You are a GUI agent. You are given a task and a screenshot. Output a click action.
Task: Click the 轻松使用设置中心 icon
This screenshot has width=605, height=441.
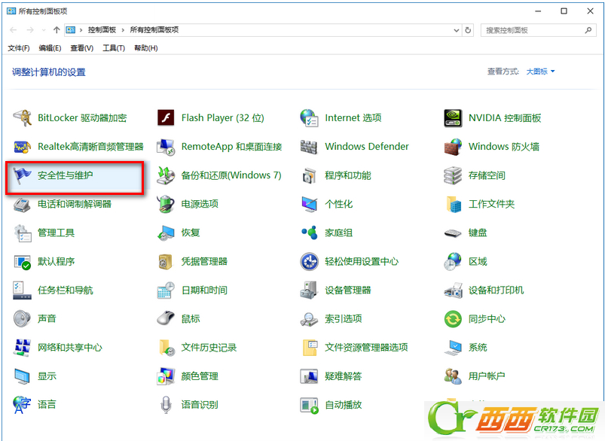(x=310, y=261)
